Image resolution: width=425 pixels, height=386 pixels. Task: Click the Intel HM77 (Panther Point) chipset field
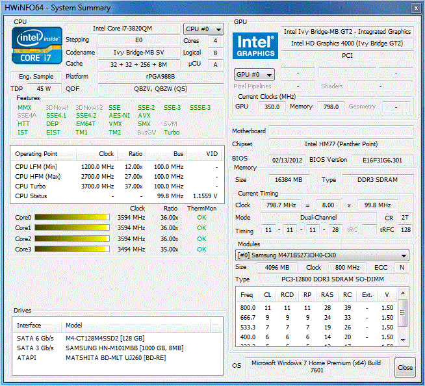pyautogui.click(x=341, y=144)
